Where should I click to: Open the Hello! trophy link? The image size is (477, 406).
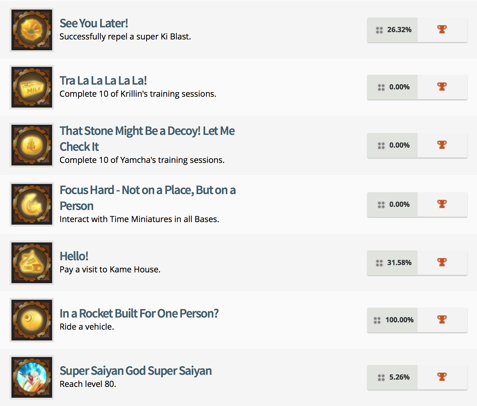[74, 256]
